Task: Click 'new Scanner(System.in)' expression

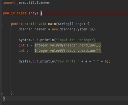Action: [73, 29]
